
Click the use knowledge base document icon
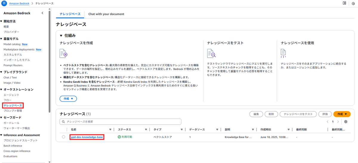click(x=283, y=53)
